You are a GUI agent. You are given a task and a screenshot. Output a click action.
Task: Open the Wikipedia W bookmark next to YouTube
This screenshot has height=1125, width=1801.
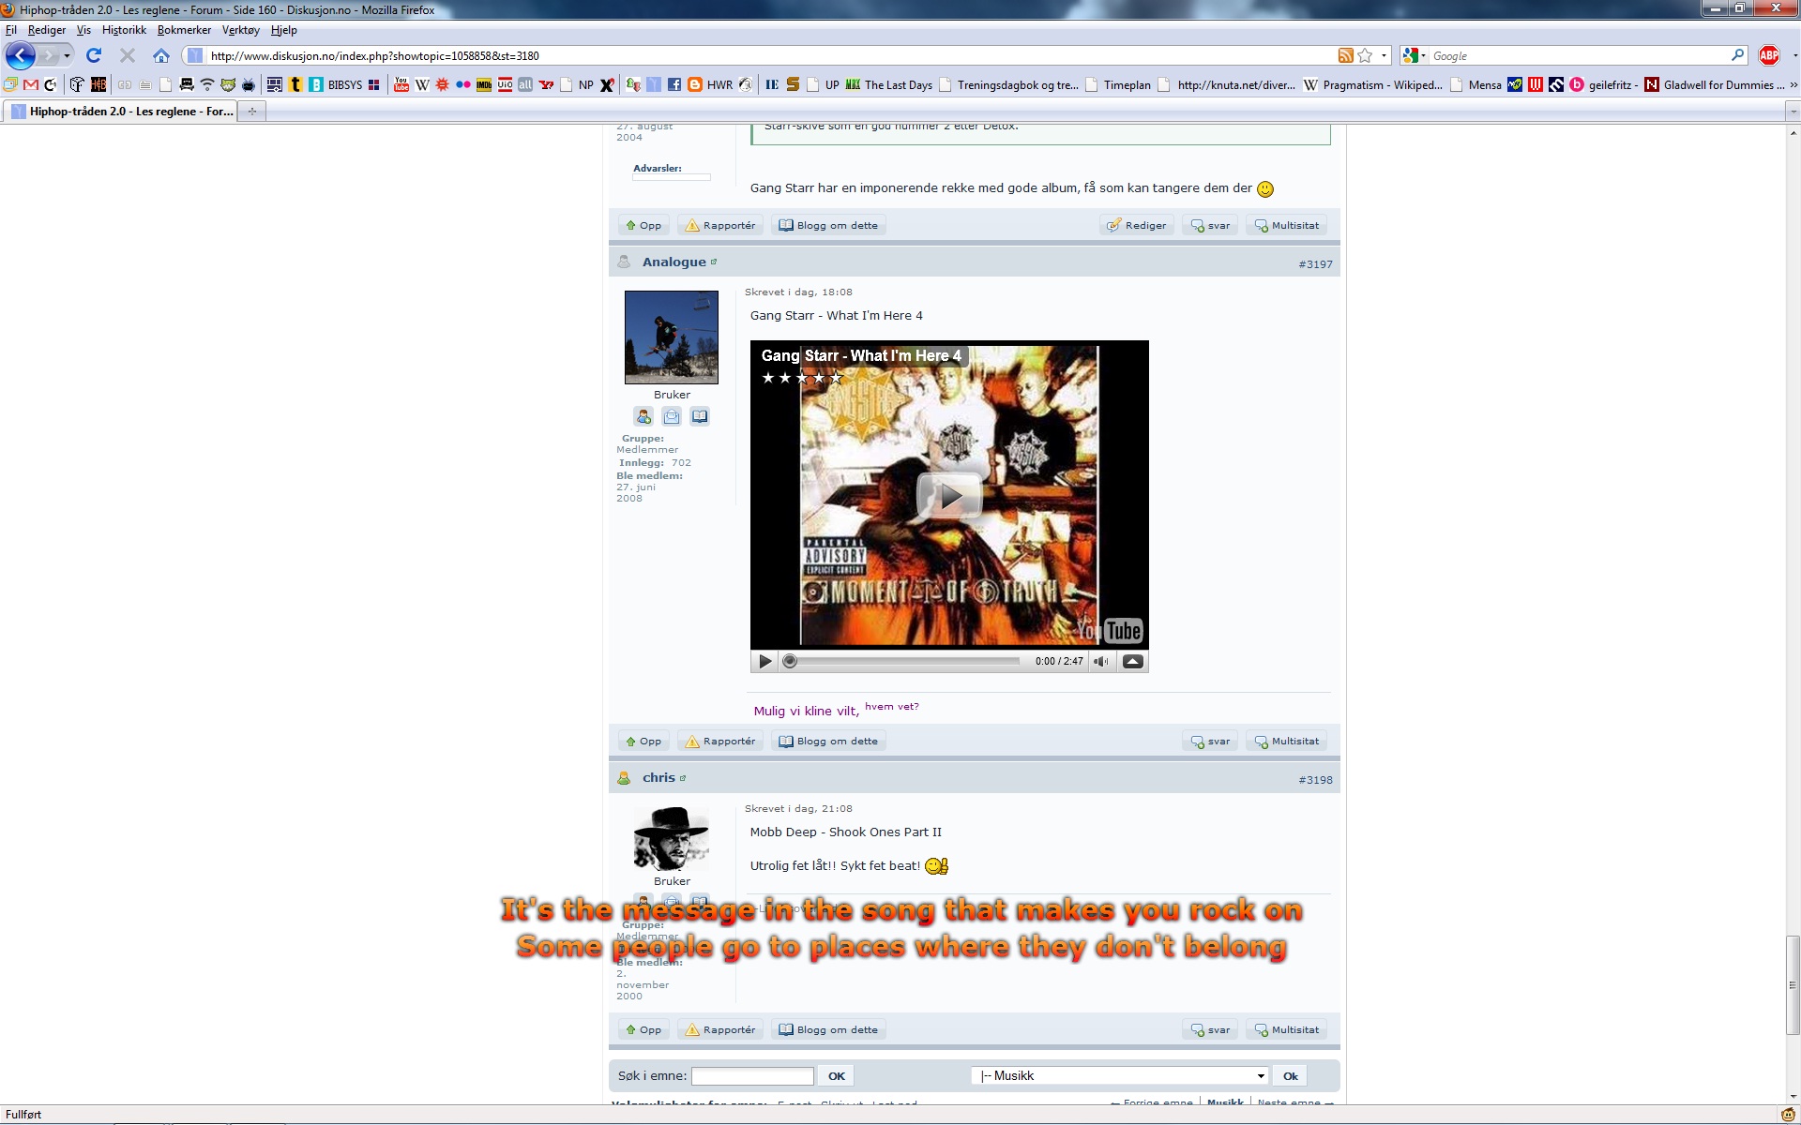coord(422,84)
